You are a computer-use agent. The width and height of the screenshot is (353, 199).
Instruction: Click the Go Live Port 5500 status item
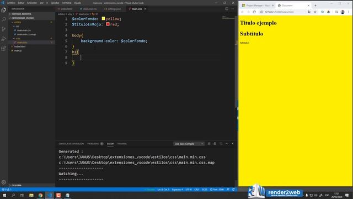pos(217,190)
